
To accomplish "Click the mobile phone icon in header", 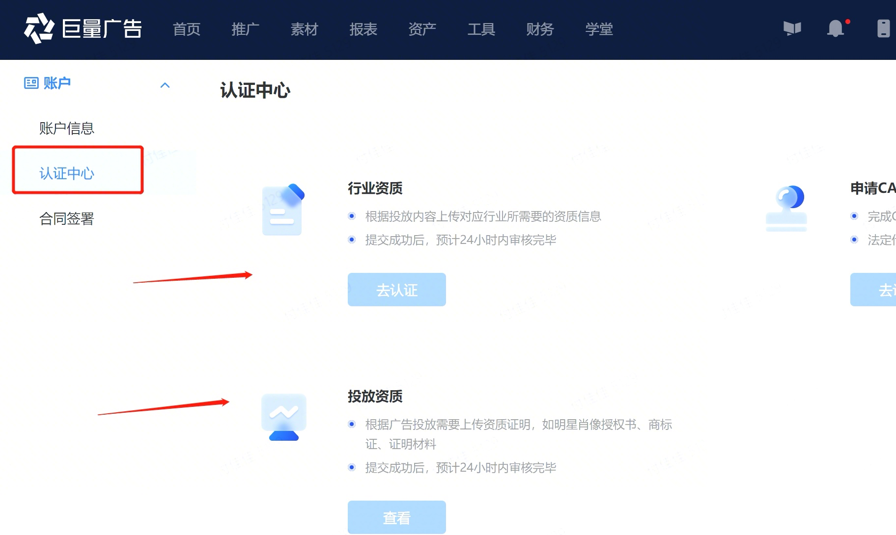I will coord(884,28).
